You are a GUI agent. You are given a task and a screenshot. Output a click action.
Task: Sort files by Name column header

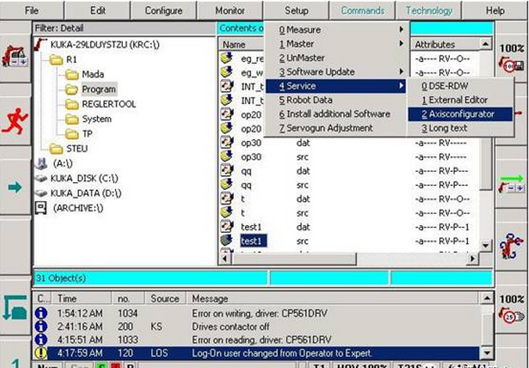[241, 45]
